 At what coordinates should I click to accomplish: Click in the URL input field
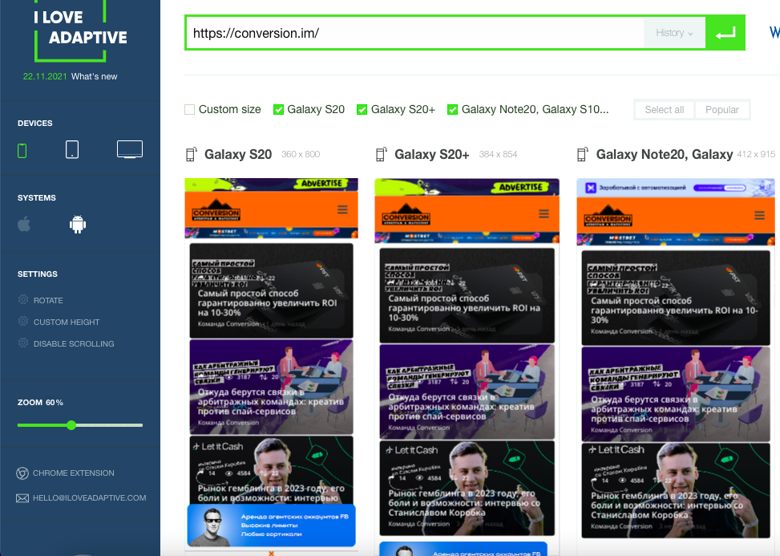click(x=415, y=33)
